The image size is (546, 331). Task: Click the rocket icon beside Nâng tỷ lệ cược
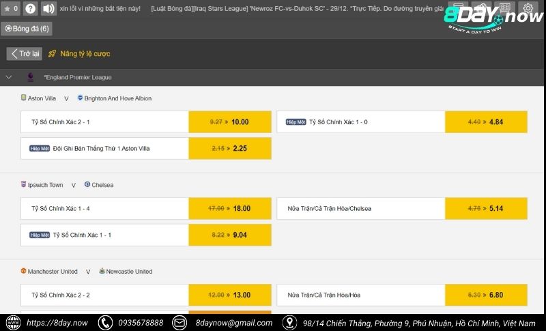pyautogui.click(x=52, y=53)
